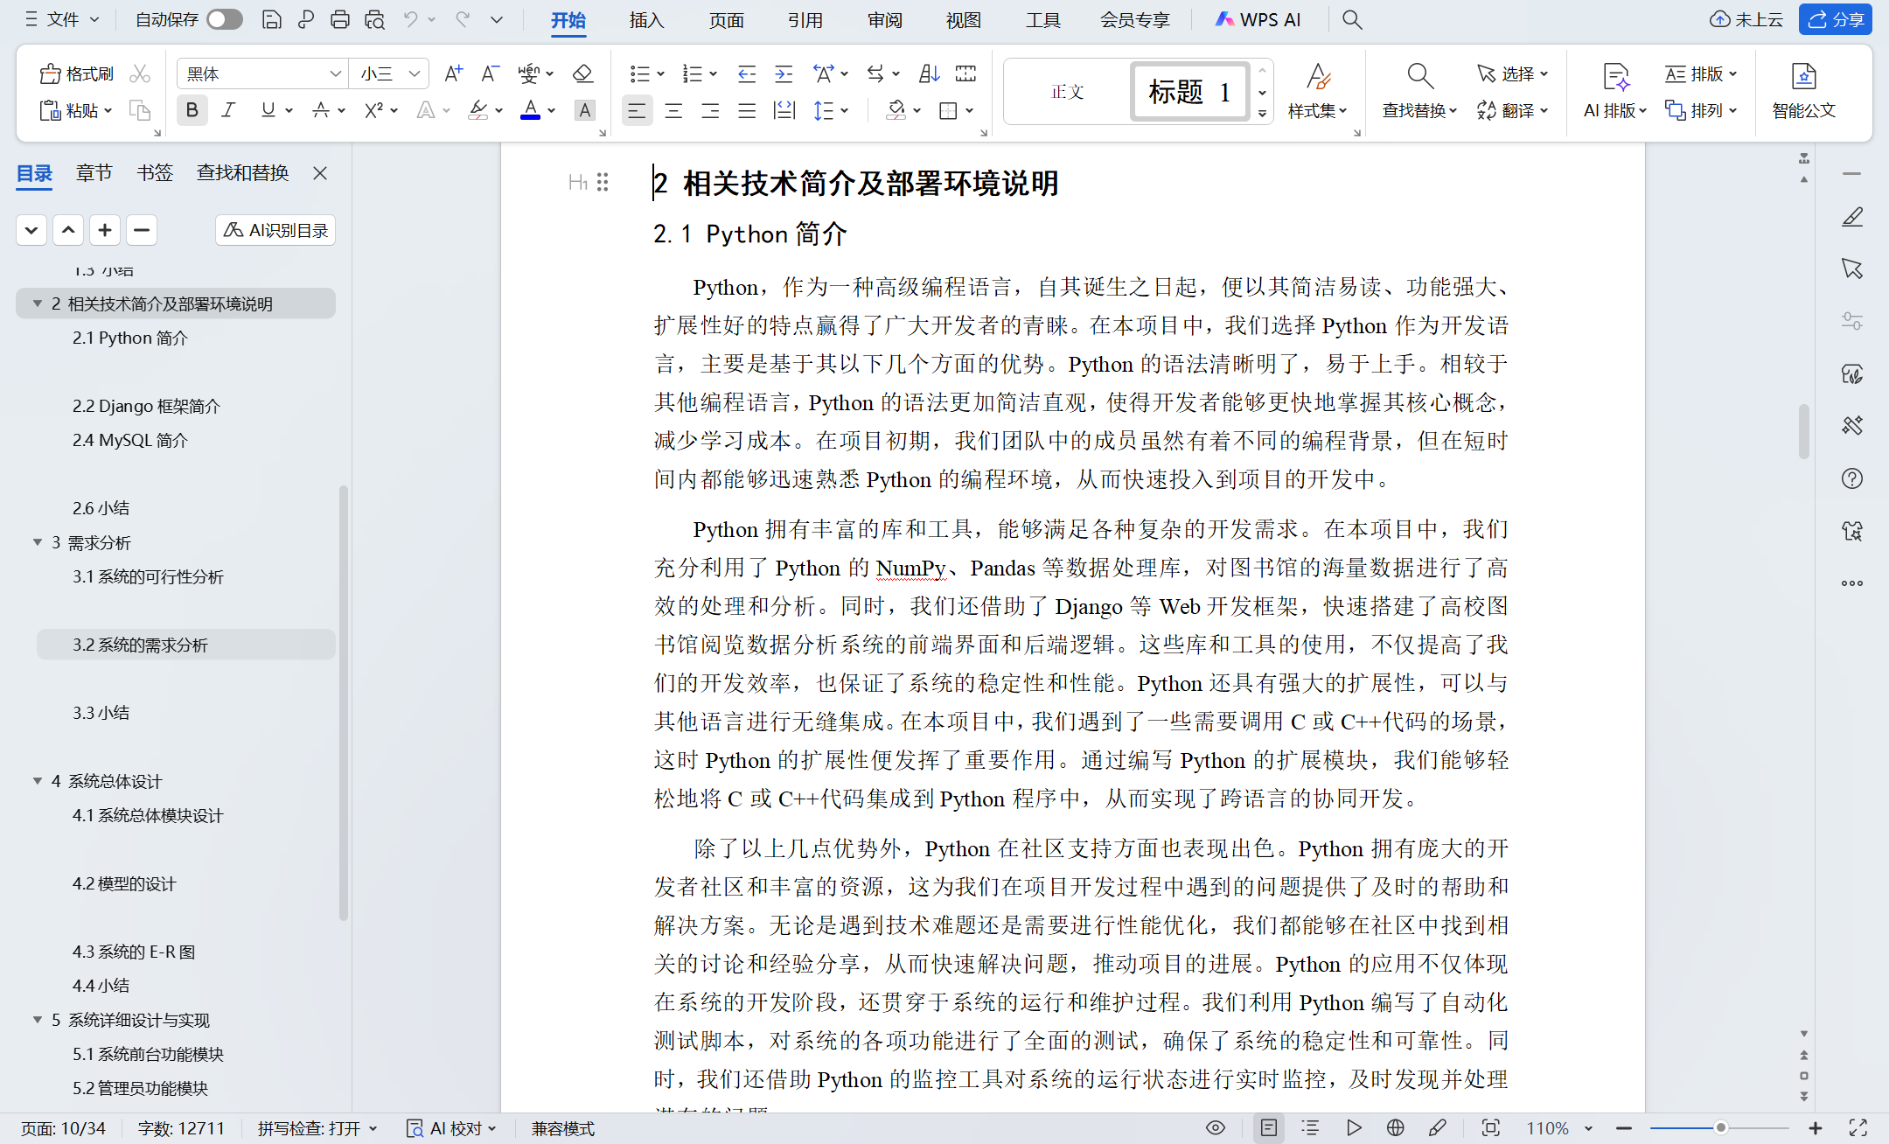1889x1144 pixels.
Task: Click the print icon in quick access bar
Action: 340,19
